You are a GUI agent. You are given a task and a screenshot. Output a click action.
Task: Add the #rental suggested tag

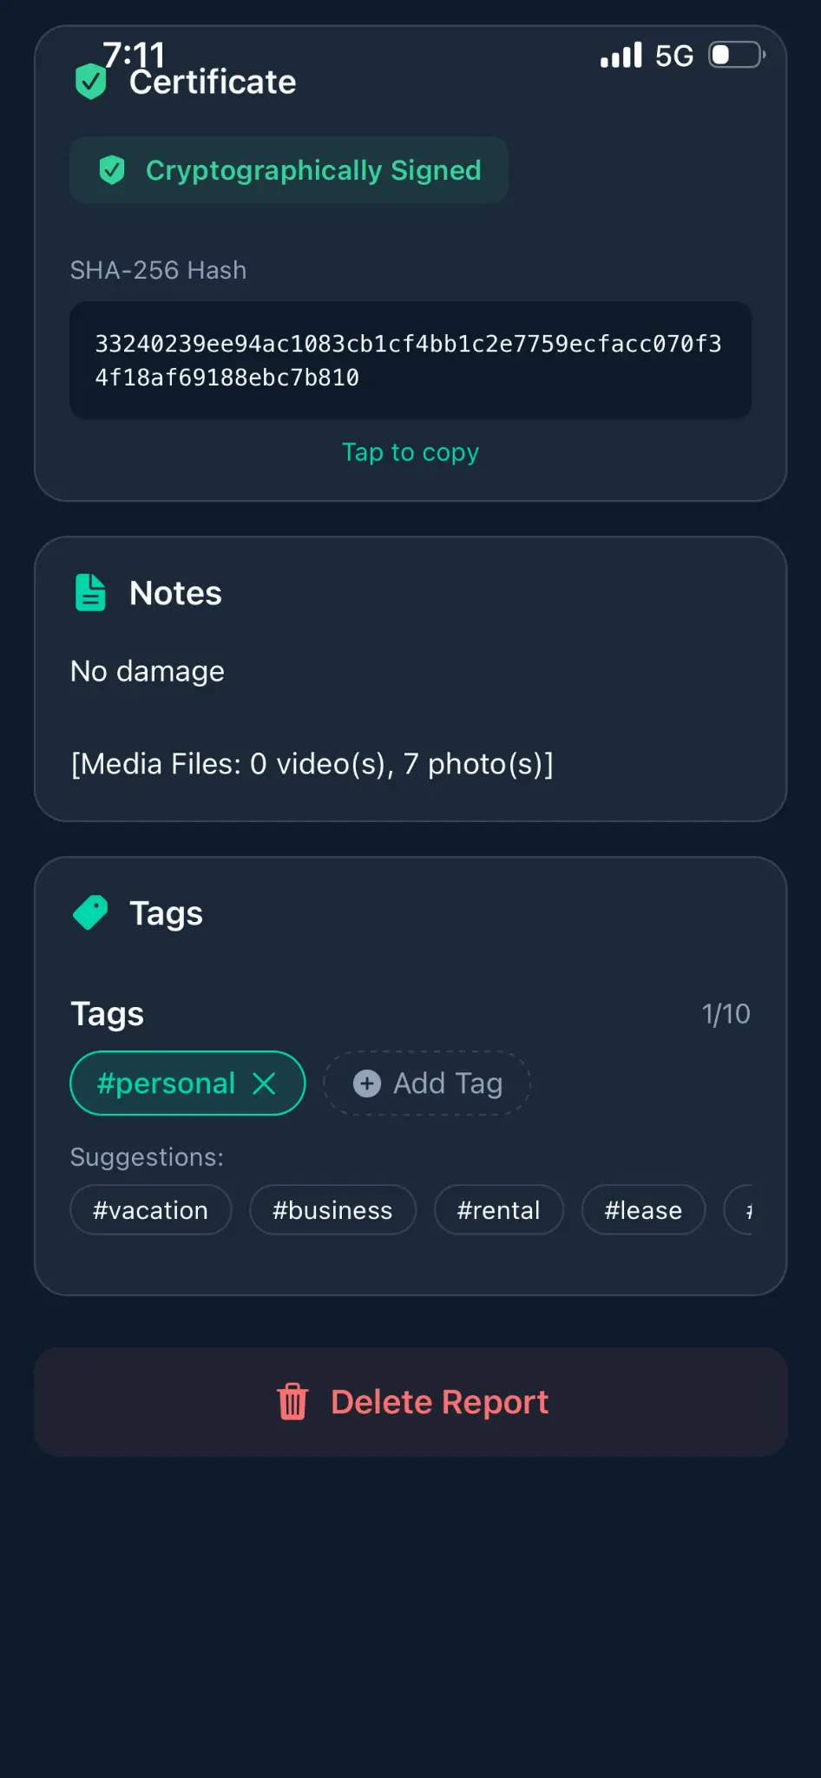tap(498, 1210)
